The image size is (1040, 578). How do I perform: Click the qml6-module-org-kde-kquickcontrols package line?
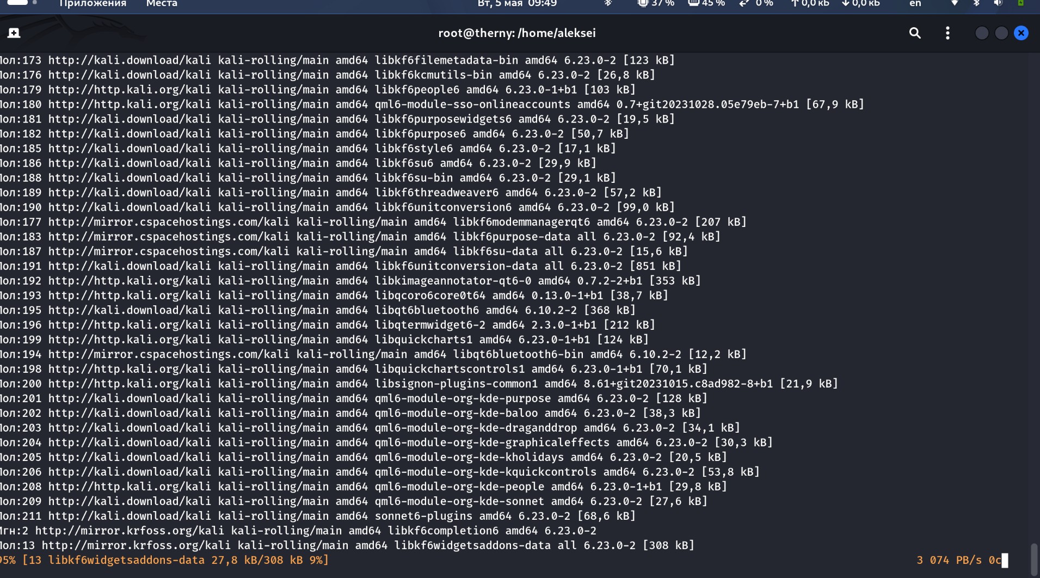(380, 472)
